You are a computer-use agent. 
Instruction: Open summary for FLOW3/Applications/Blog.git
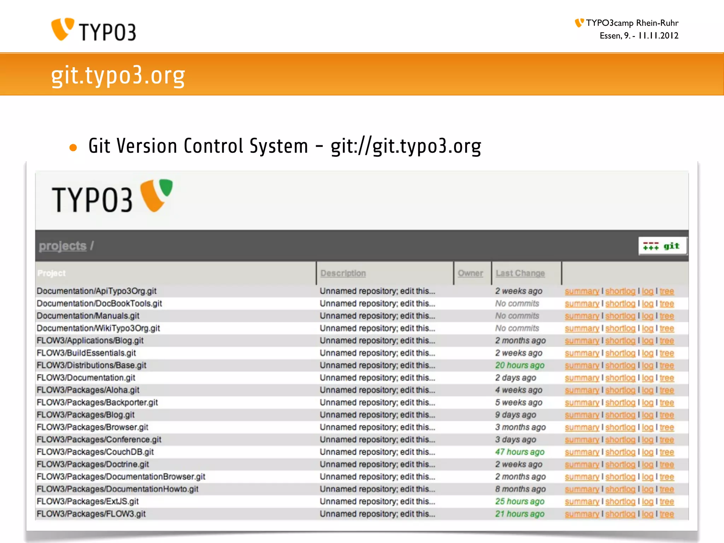582,341
